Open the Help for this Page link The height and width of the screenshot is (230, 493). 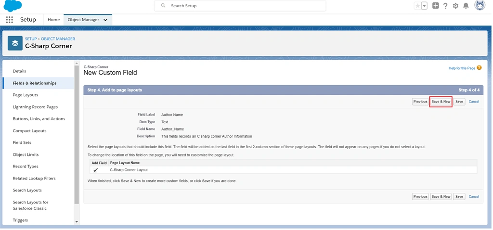(x=462, y=68)
